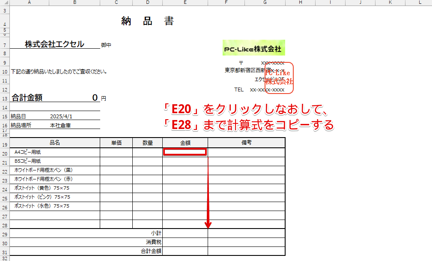
Task: Select column B header
Action: point(74,3)
